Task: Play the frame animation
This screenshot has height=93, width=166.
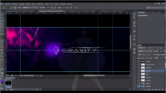Action: tap(26, 90)
